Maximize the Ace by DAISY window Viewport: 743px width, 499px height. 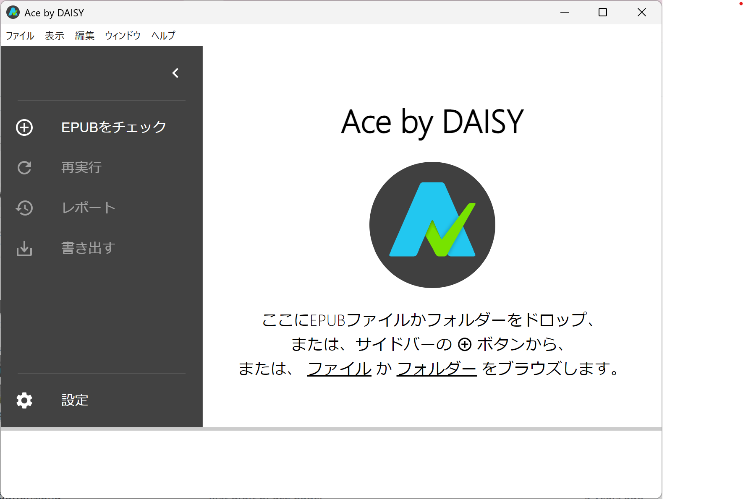pyautogui.click(x=603, y=13)
